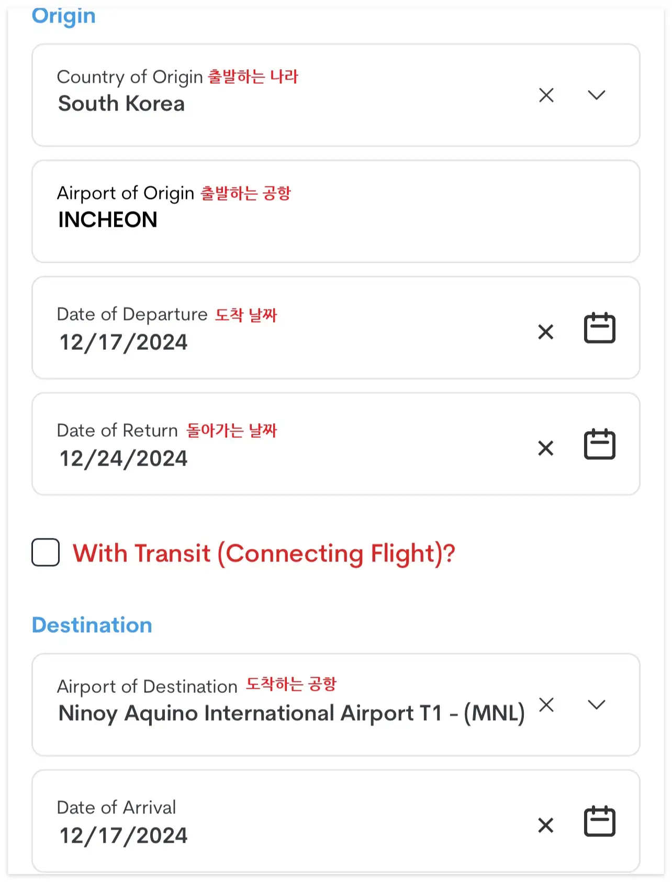Click the Origin section heading

pyautogui.click(x=64, y=16)
